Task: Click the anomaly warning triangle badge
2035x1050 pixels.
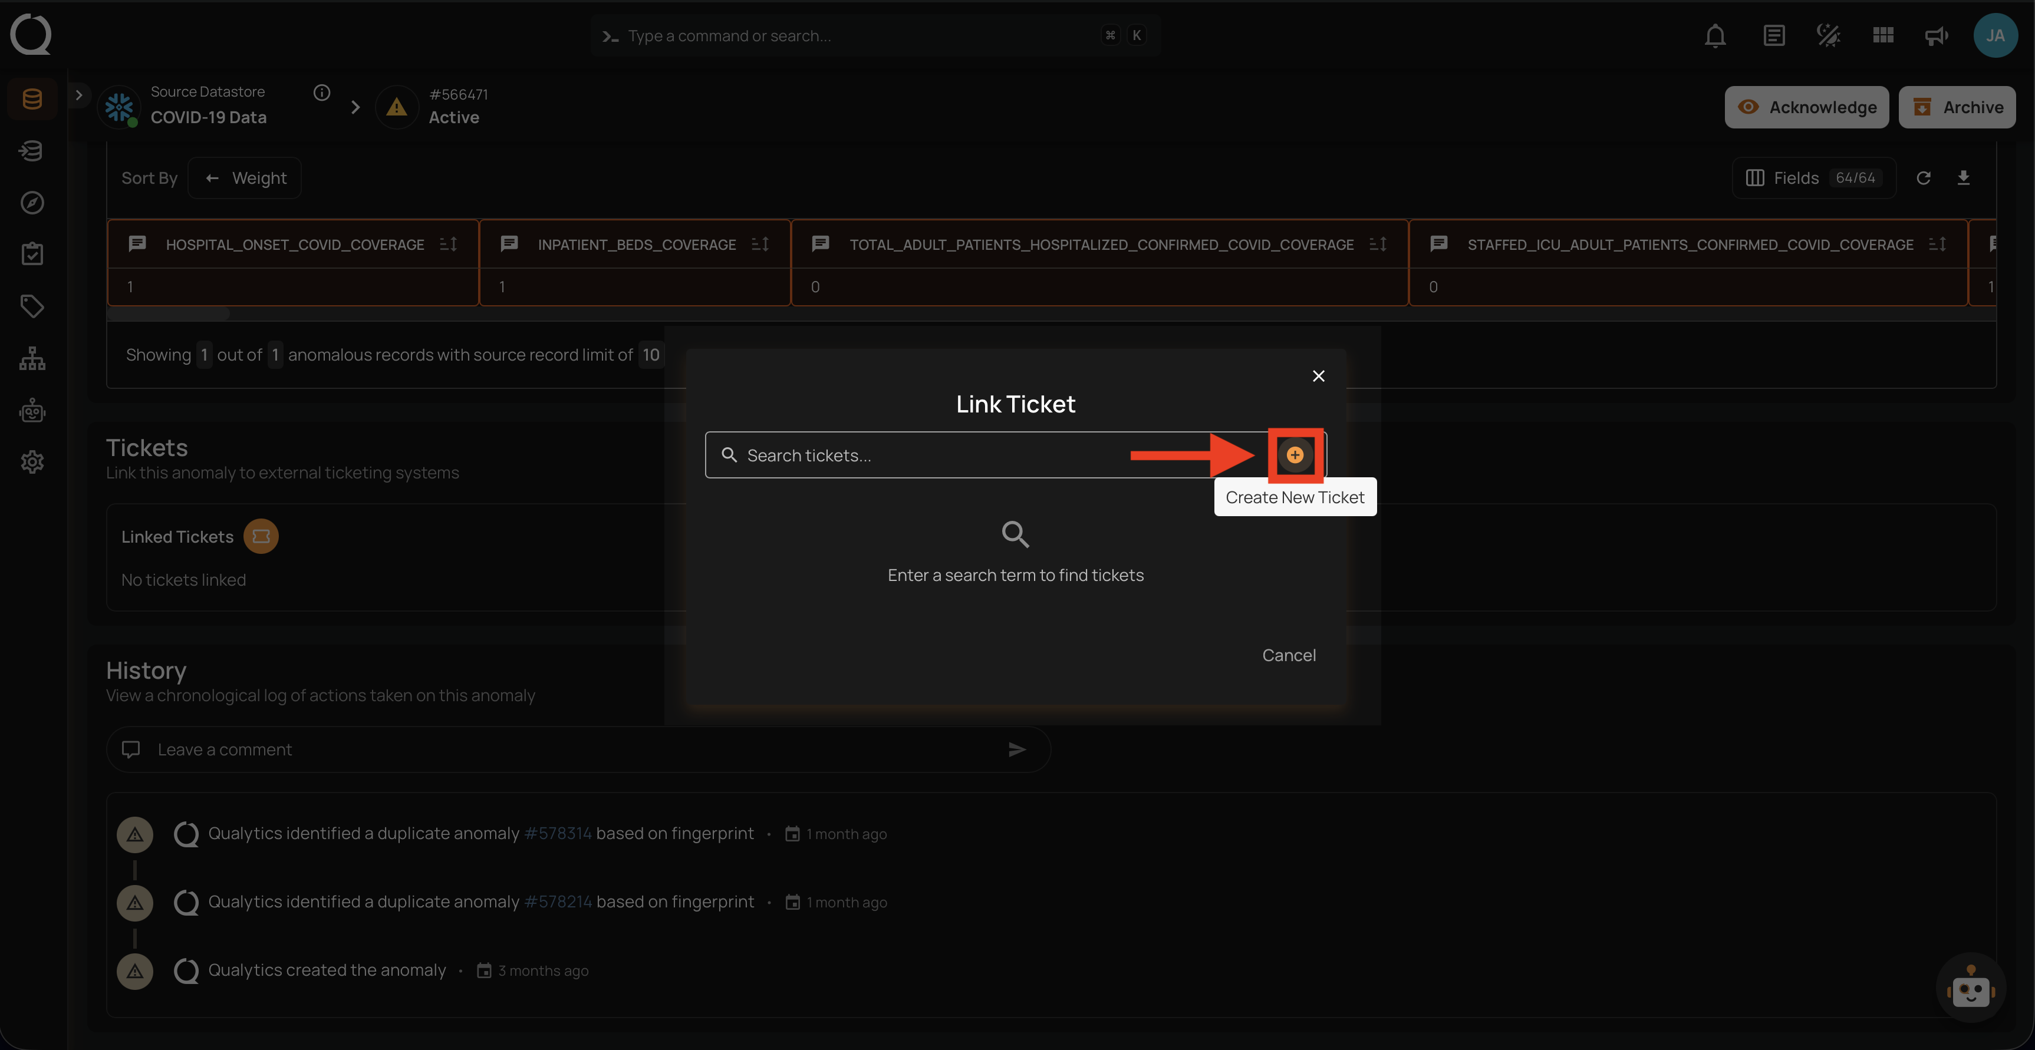Action: point(397,107)
